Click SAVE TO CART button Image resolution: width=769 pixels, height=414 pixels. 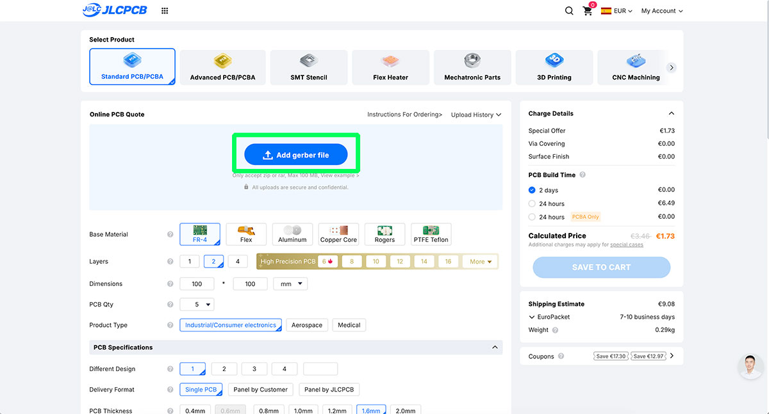click(601, 267)
